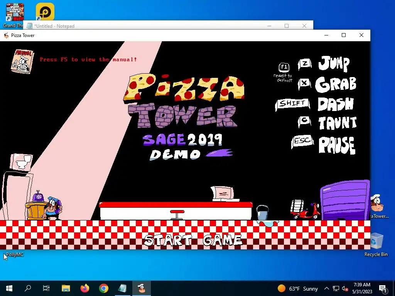
Task: Click the DASH control label
Action: pos(336,104)
